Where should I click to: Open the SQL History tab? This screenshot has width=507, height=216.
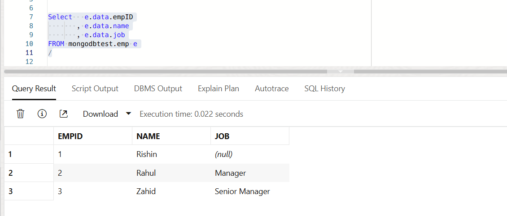[x=324, y=89]
